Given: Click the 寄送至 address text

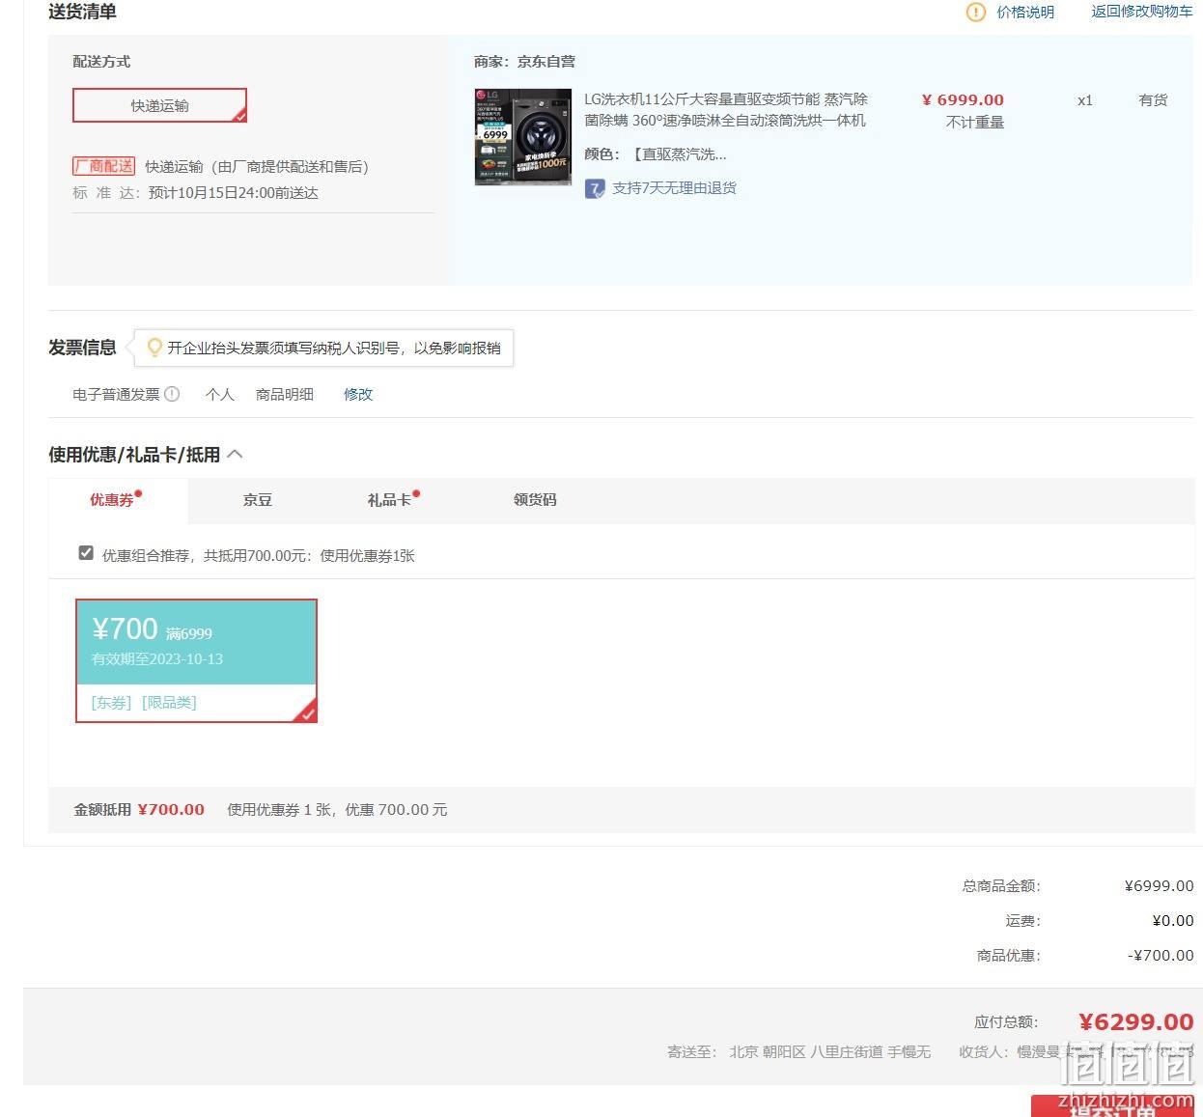Looking at the screenshot, I should coord(799,1052).
